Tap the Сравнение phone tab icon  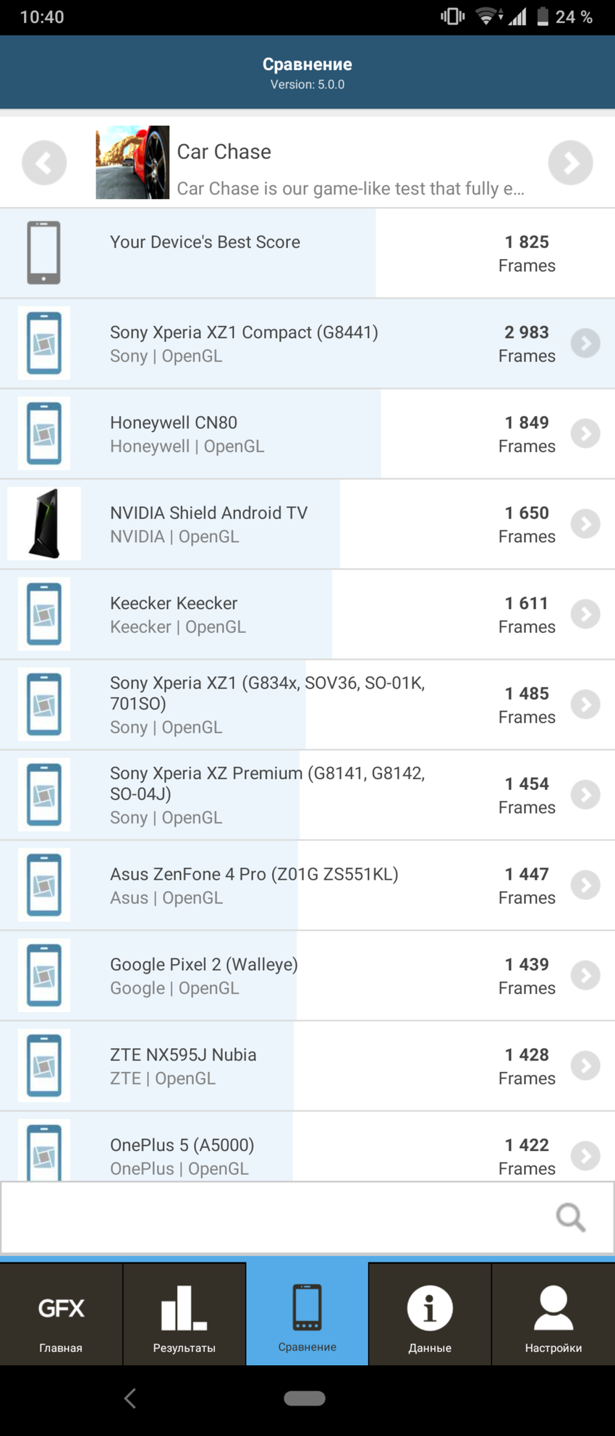pyautogui.click(x=307, y=1307)
